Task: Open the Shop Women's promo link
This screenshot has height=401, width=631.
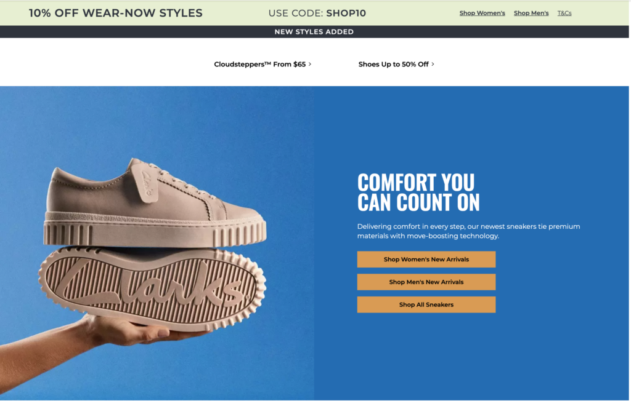Action: click(482, 14)
